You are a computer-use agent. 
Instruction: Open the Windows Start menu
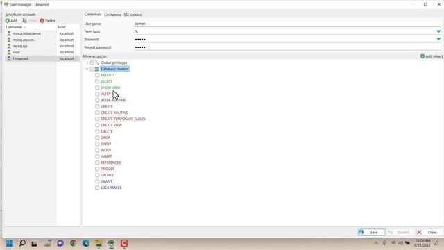coord(10,243)
